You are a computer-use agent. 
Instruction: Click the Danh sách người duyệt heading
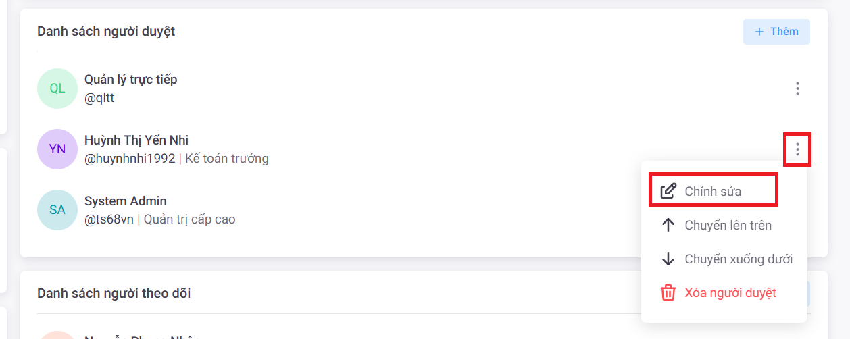pos(106,31)
